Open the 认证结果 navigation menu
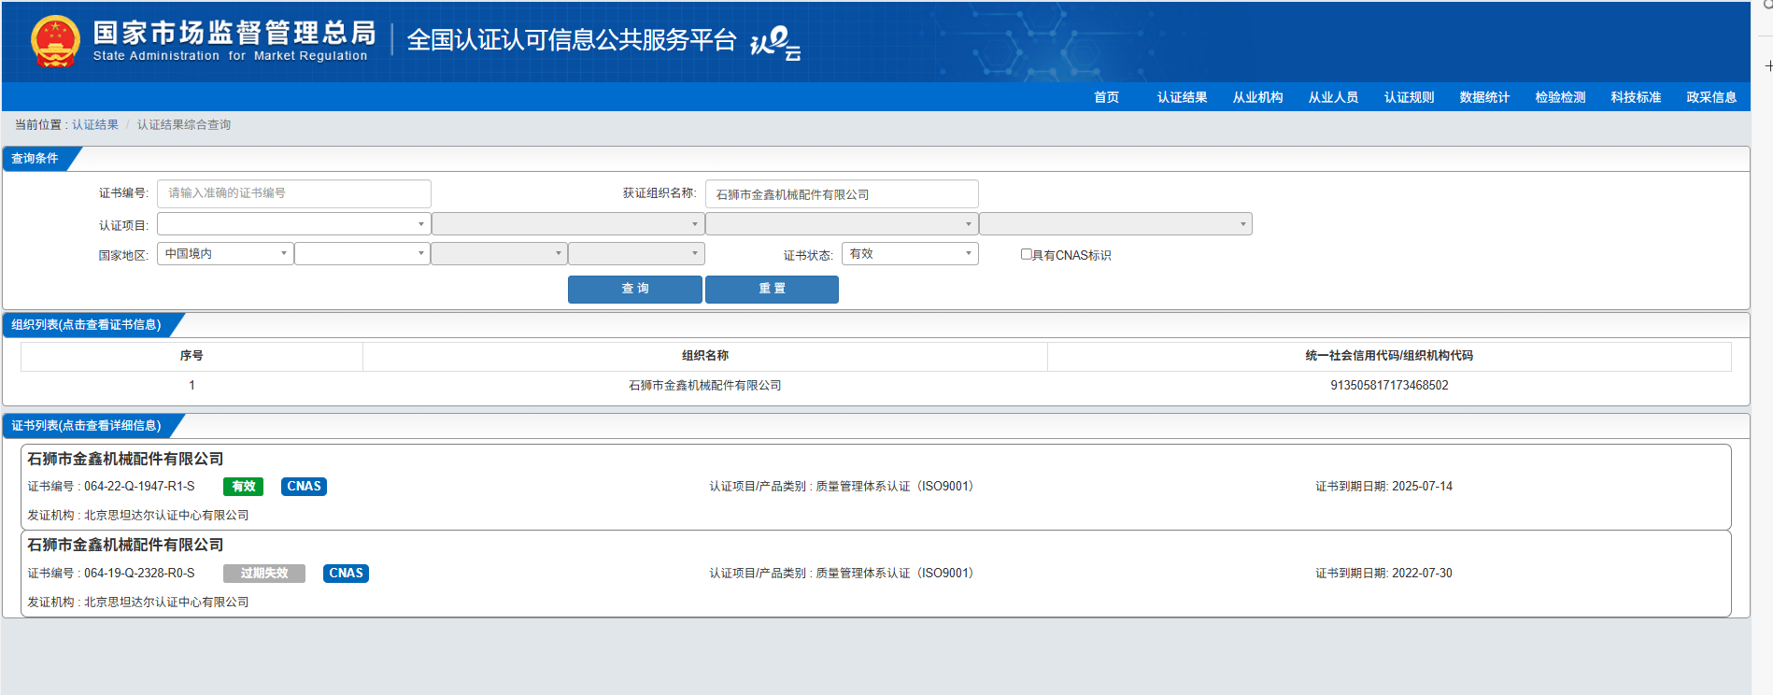The width and height of the screenshot is (1773, 695). 1182,97
